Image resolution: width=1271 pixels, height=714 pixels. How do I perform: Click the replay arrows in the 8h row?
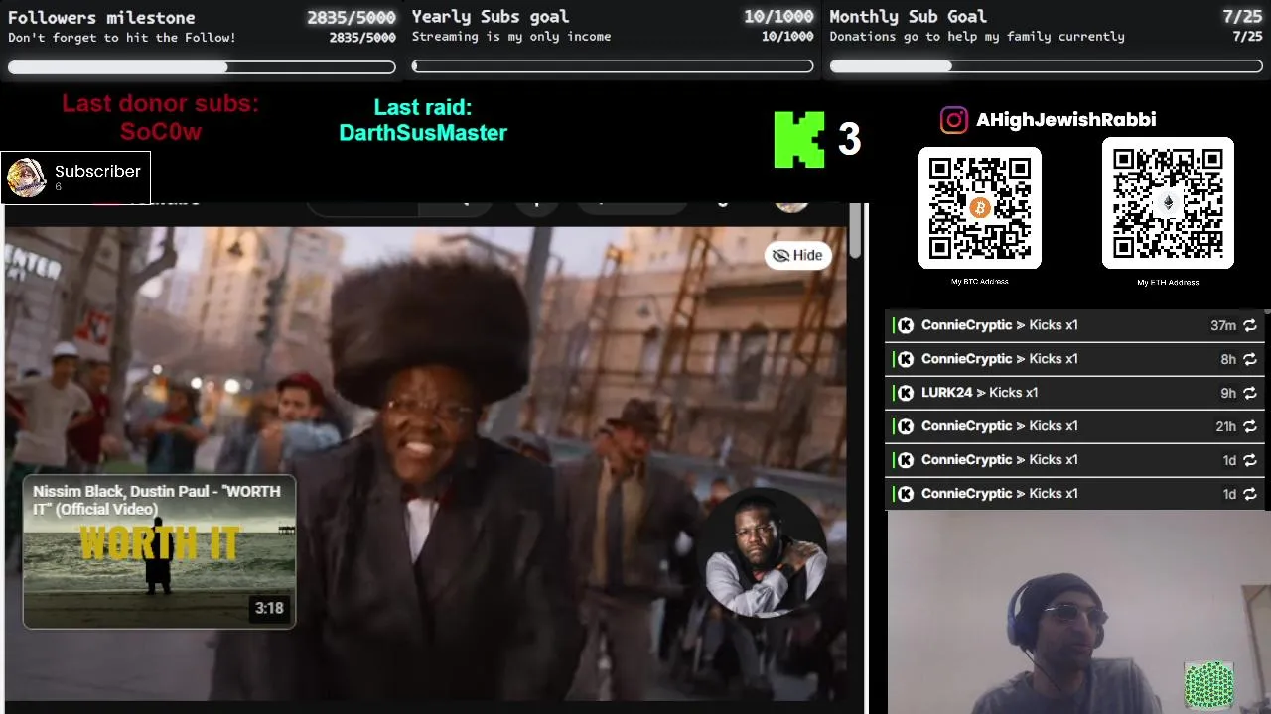(1250, 359)
